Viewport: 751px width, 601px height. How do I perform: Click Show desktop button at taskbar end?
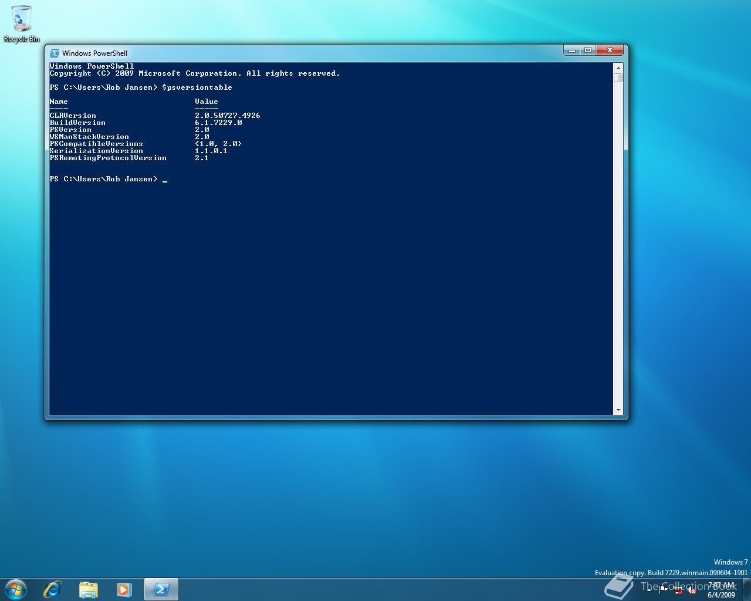[x=746, y=589]
